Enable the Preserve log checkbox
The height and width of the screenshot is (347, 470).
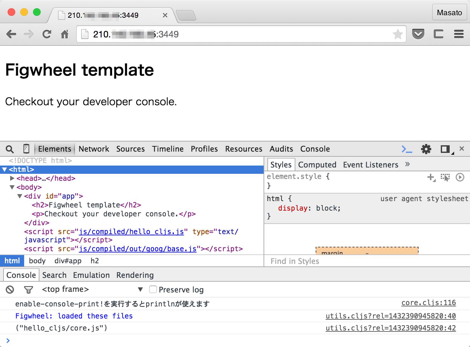click(x=153, y=289)
